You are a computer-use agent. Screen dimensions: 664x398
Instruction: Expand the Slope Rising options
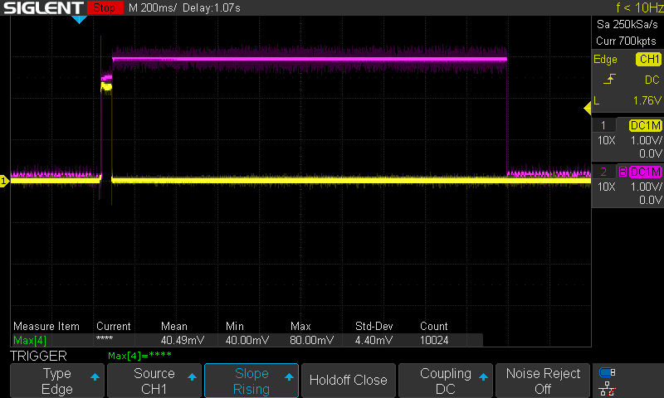tap(251, 381)
